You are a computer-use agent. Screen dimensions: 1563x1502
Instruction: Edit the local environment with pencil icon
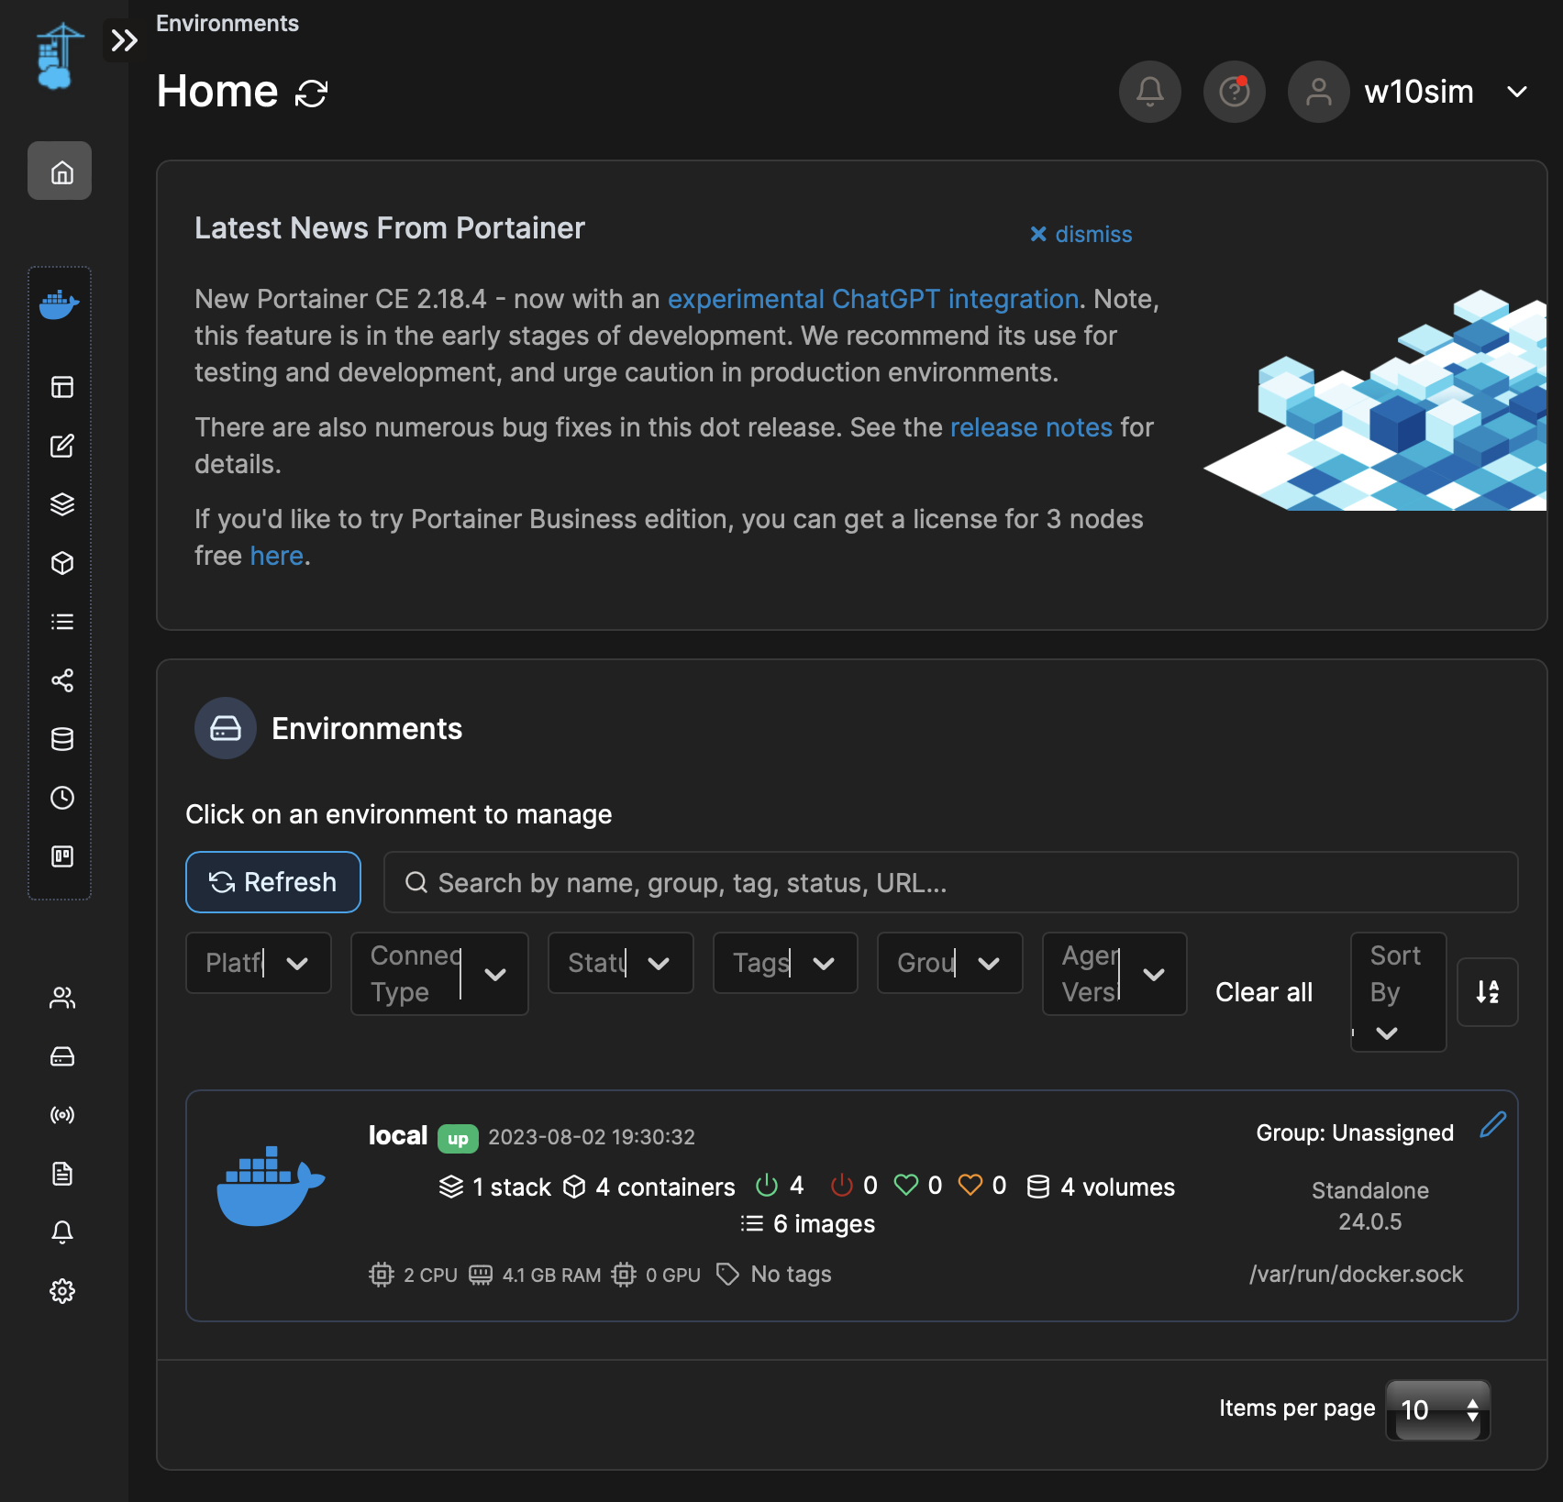[1492, 1124]
